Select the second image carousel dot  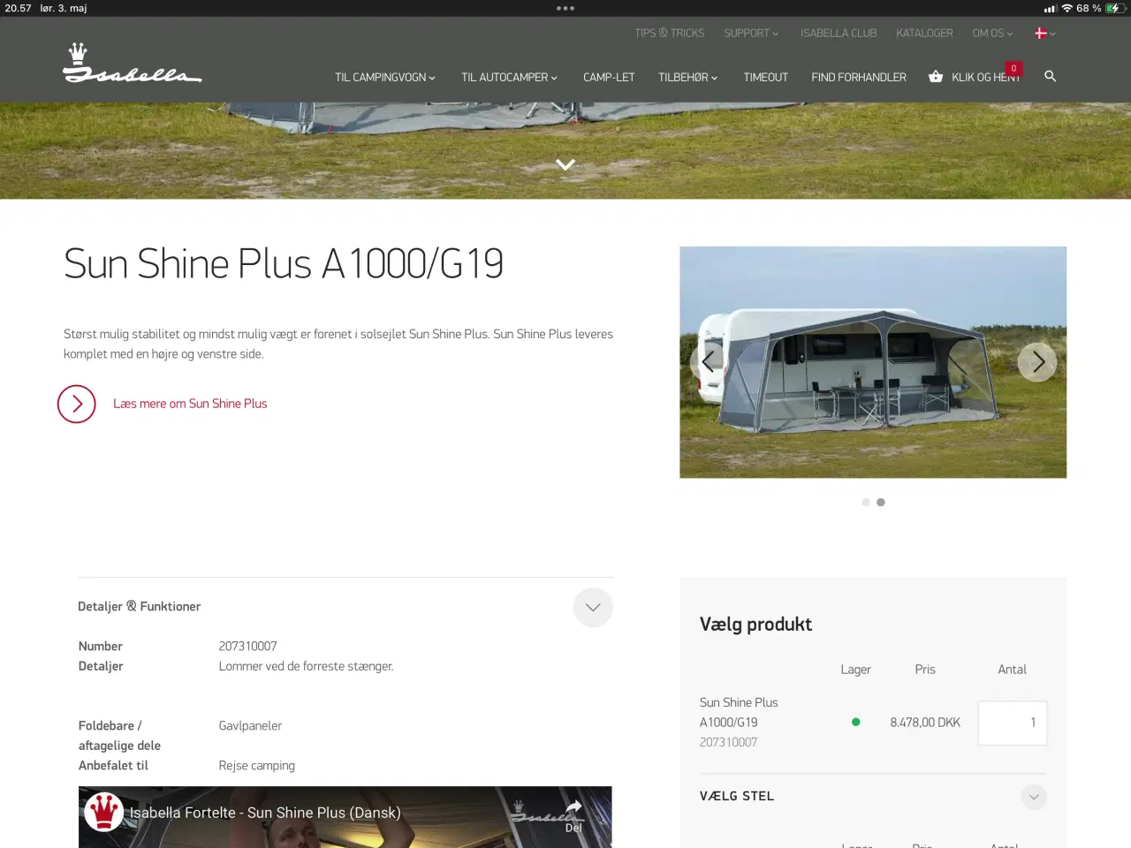pos(881,502)
